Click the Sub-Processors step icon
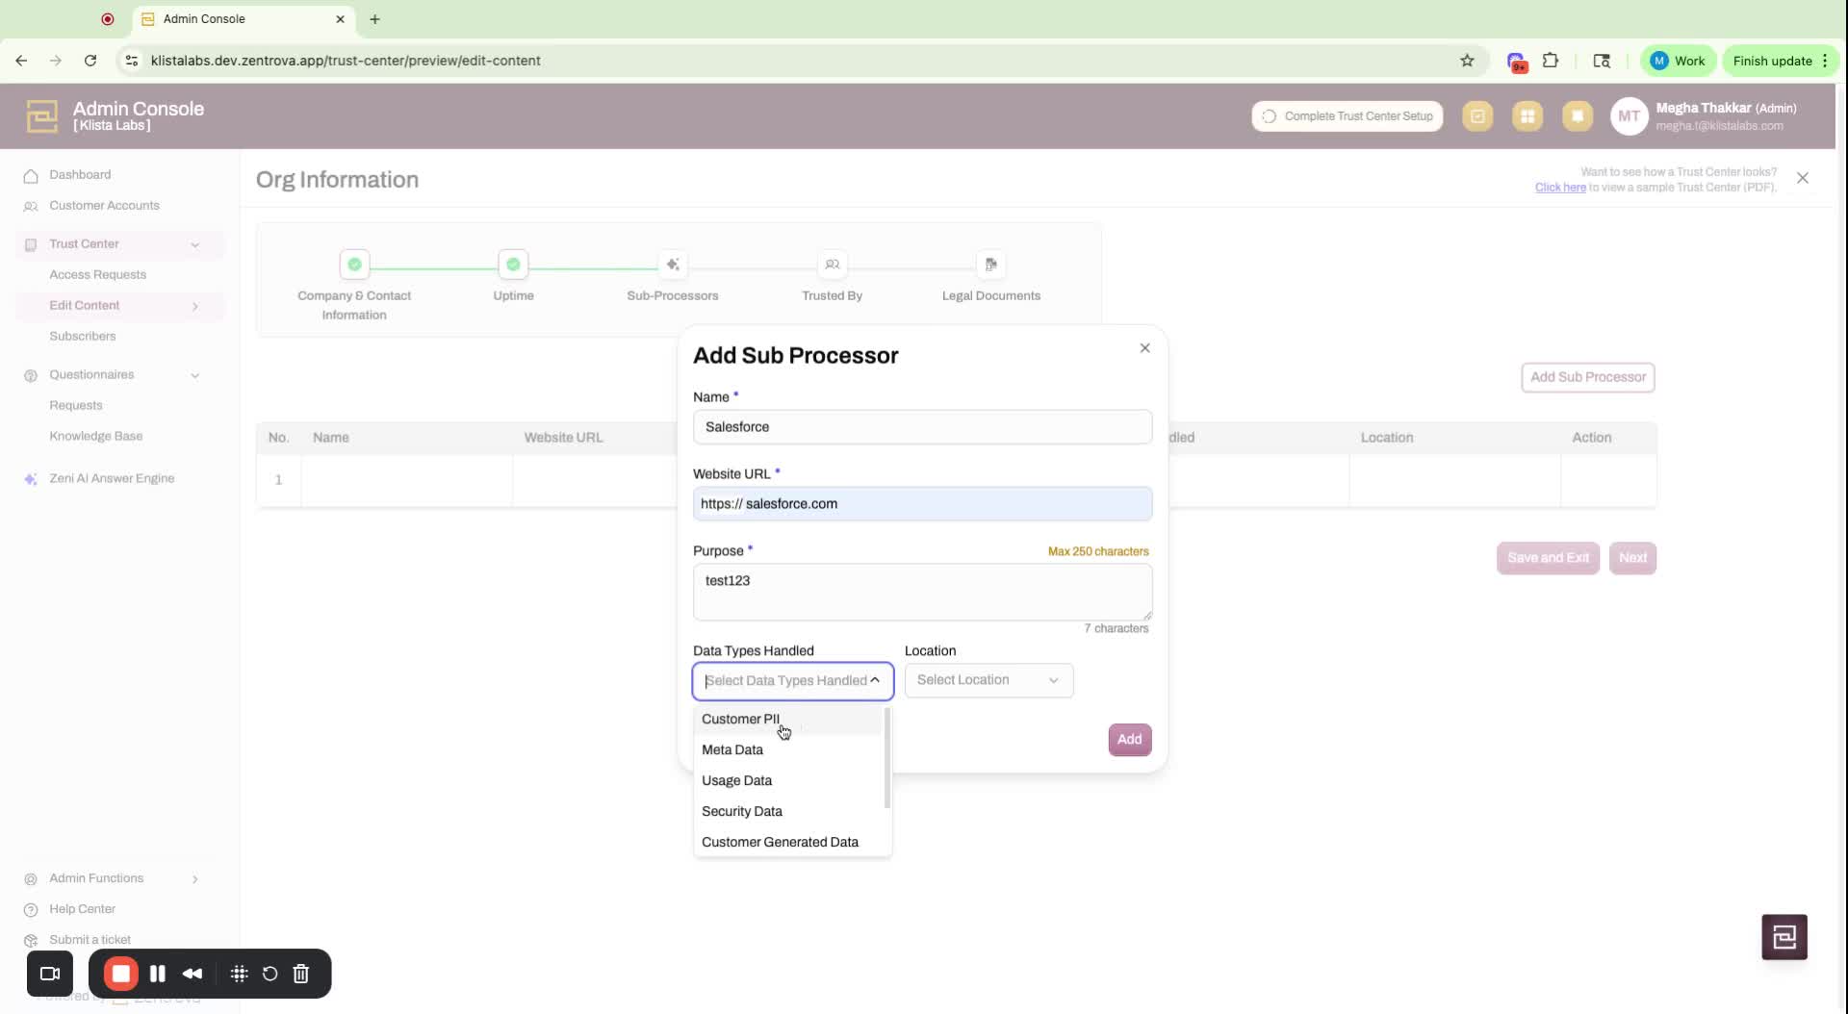 point(673,264)
